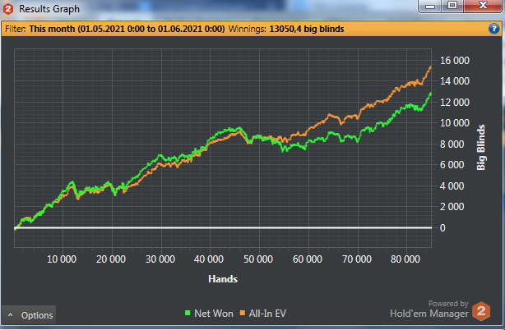Close the Results Graph window
The height and width of the screenshot is (330, 505).
483,6
